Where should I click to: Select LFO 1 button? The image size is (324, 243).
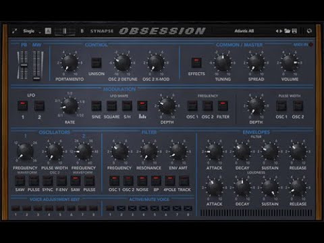[x=23, y=105]
